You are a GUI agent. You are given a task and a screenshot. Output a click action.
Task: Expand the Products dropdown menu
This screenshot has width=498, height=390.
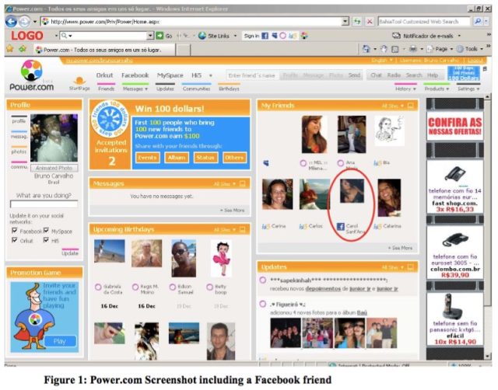[437, 89]
